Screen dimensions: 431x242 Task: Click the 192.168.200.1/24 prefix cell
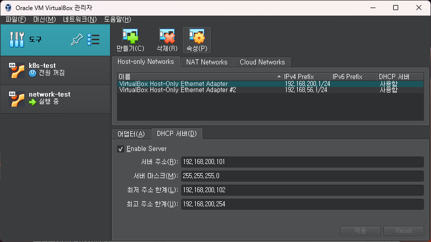307,84
